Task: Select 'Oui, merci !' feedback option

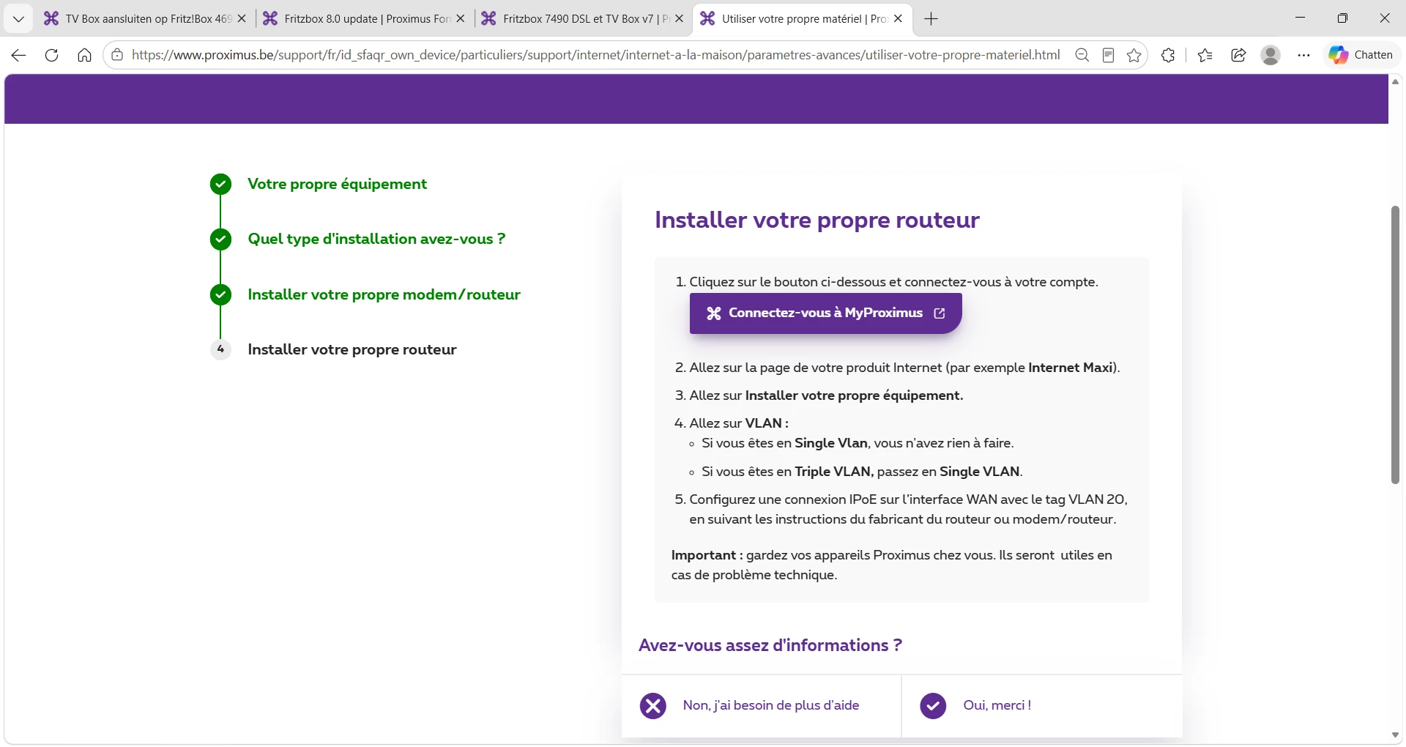Action: 997,705
